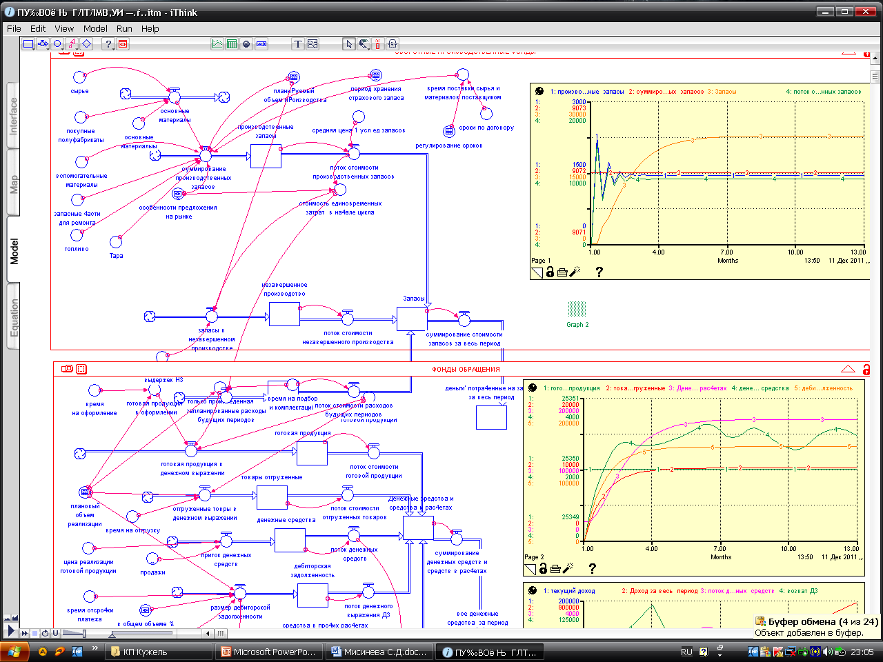
Task: Open the Run menu
Action: 124,28
